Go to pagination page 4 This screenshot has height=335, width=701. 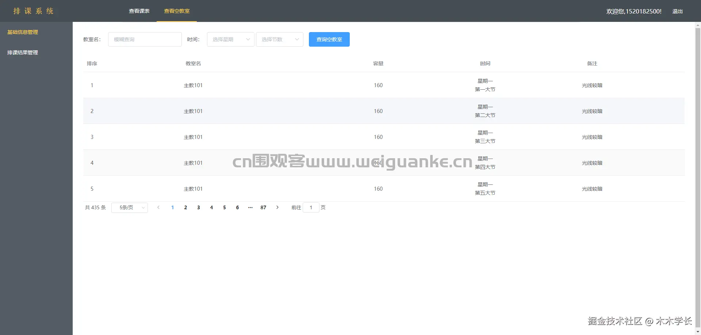click(211, 207)
